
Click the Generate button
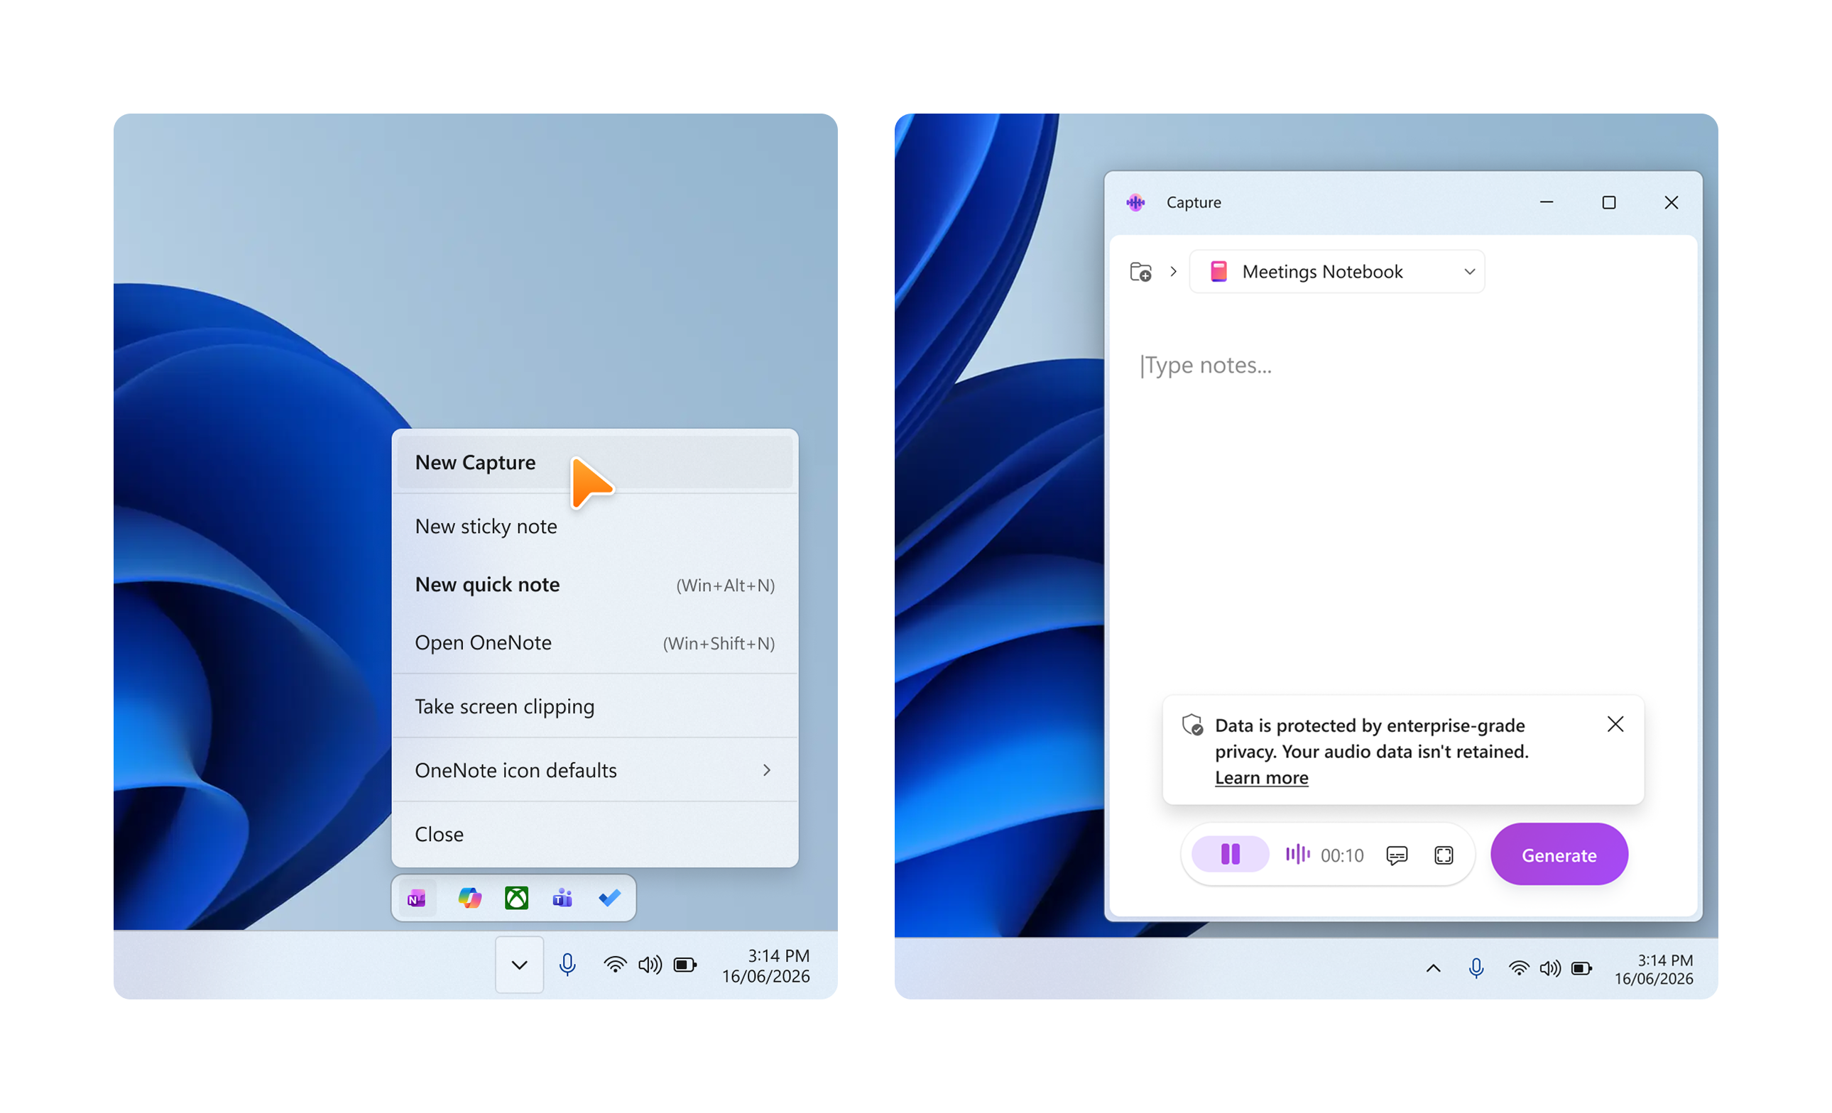(x=1559, y=855)
